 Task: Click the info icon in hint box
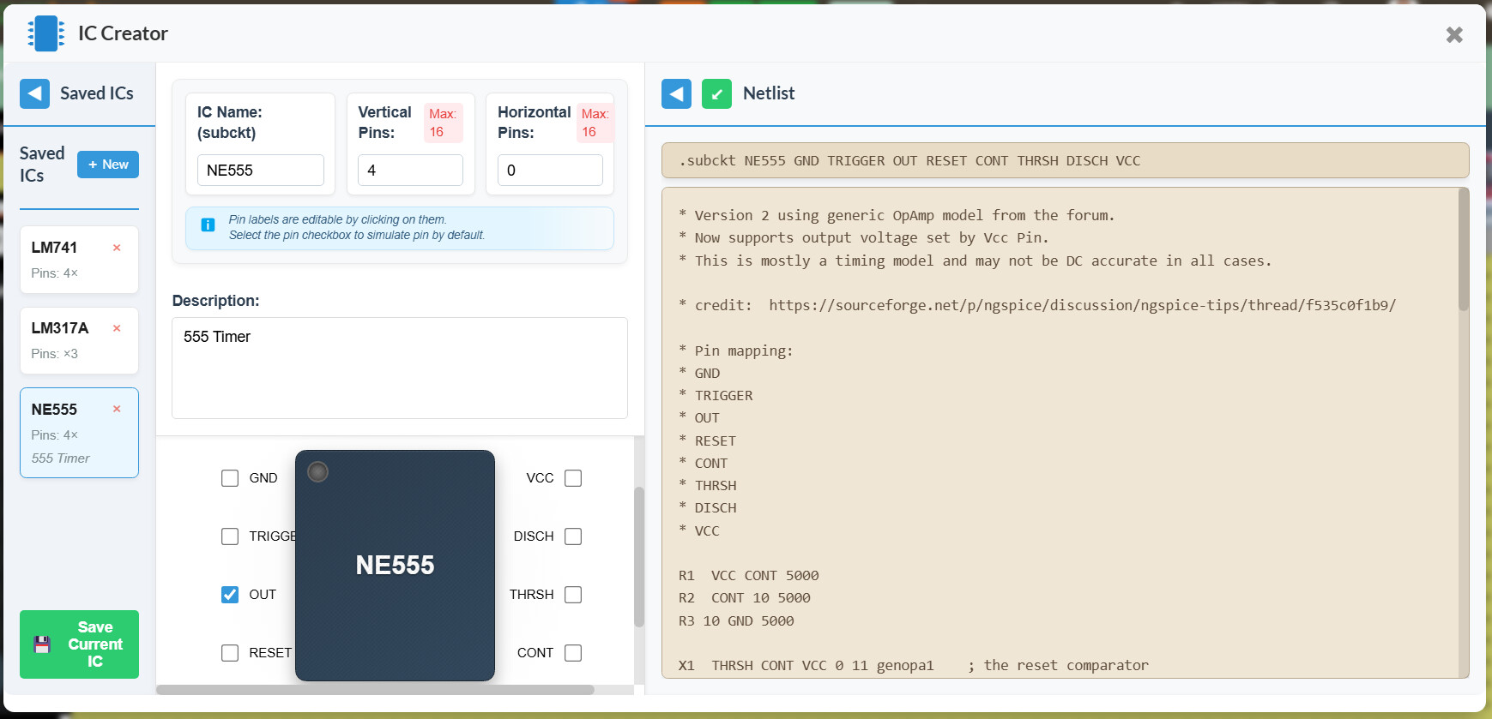click(208, 225)
